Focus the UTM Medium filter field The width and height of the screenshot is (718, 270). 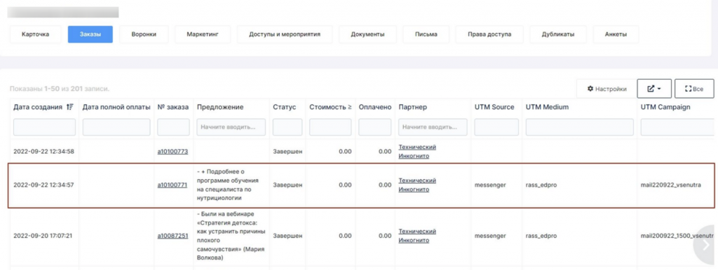pyautogui.click(x=580, y=127)
